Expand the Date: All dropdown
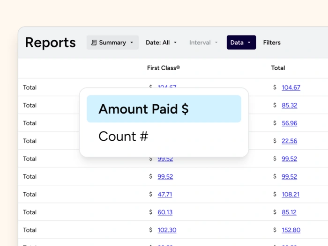 coord(161,43)
